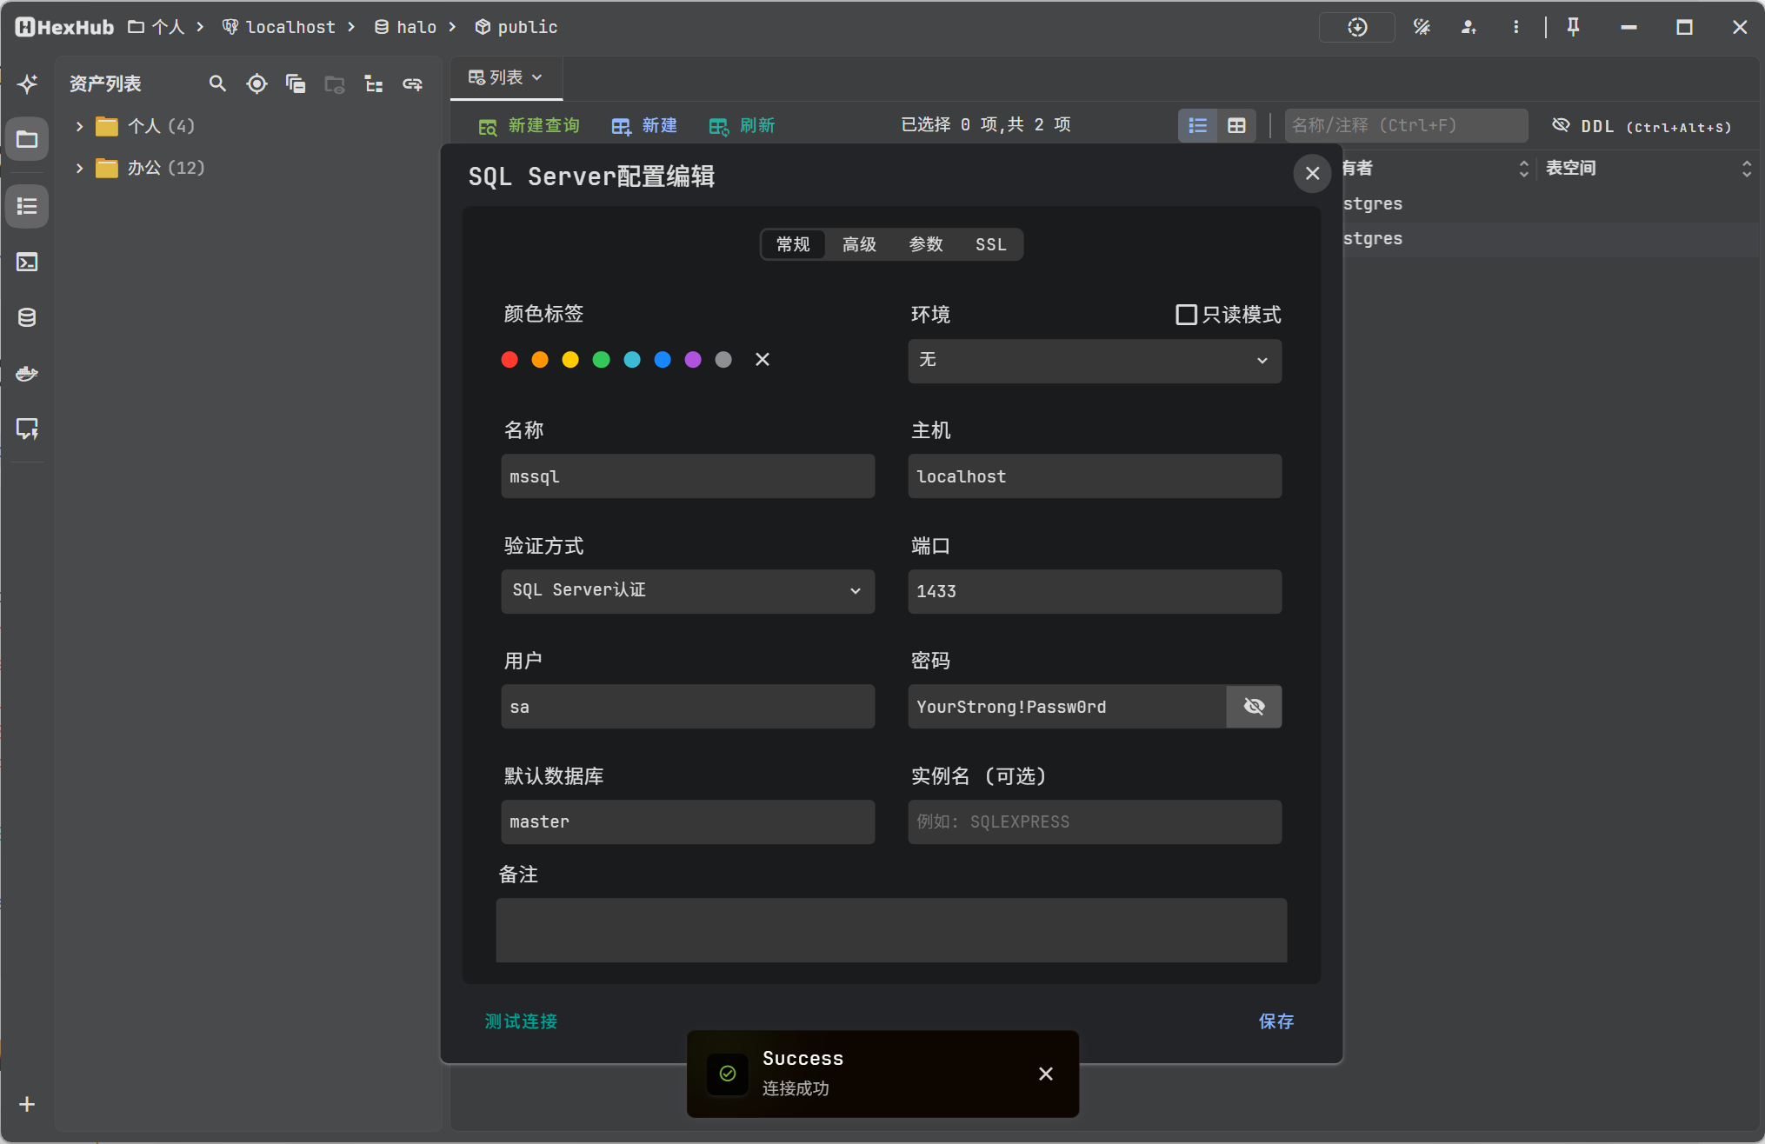Image resolution: width=1765 pixels, height=1144 pixels.
Task: Pick the red color label
Action: tap(510, 359)
